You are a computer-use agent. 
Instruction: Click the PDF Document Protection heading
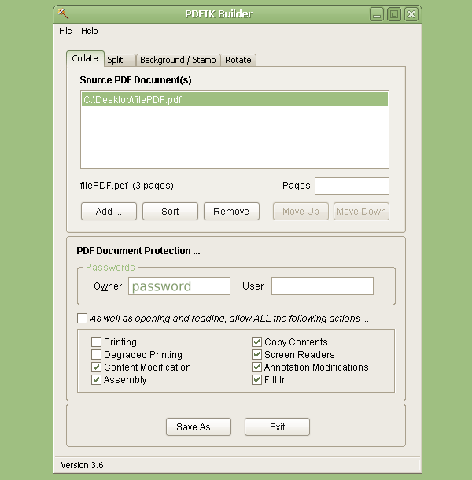138,251
